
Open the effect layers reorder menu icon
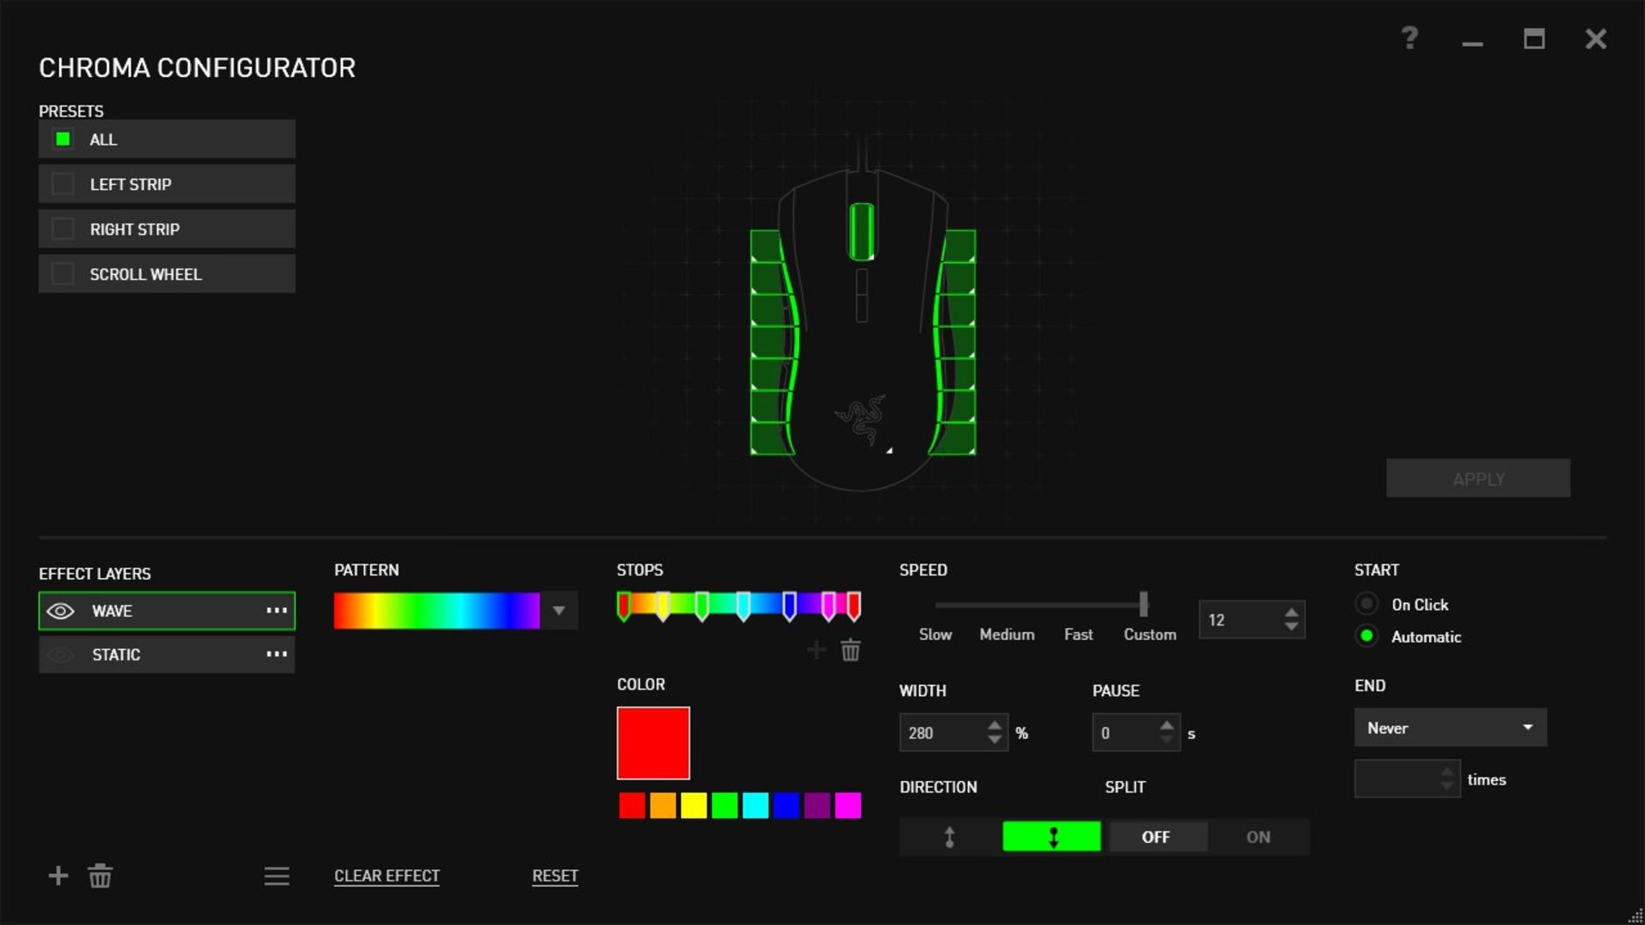pos(276,875)
